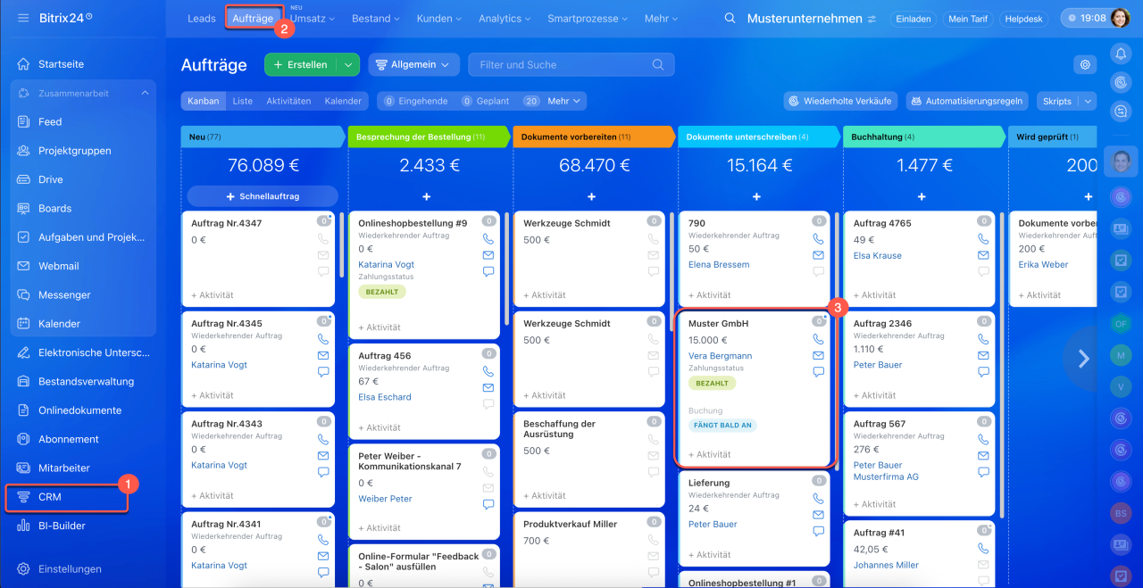Viewport: 1143px width, 588px height.
Task: Open chat icon on Lieferung card
Action: (x=818, y=531)
